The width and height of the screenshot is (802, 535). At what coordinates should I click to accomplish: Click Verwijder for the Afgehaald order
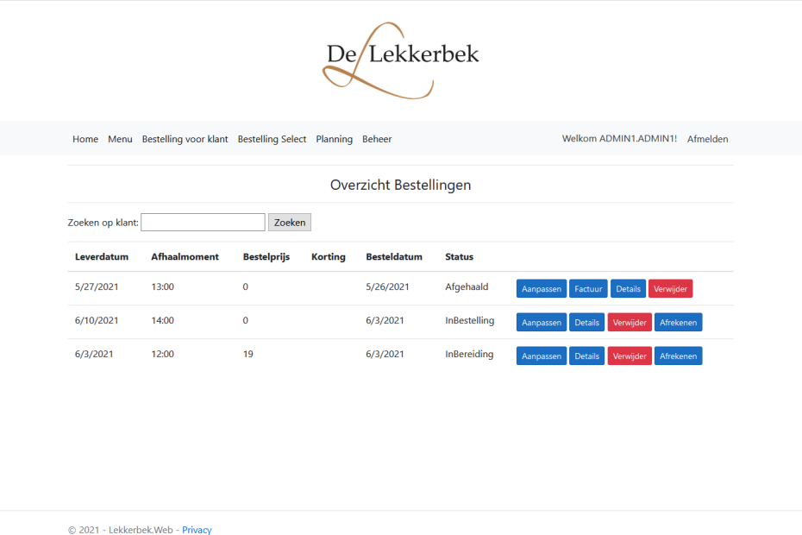pos(670,289)
